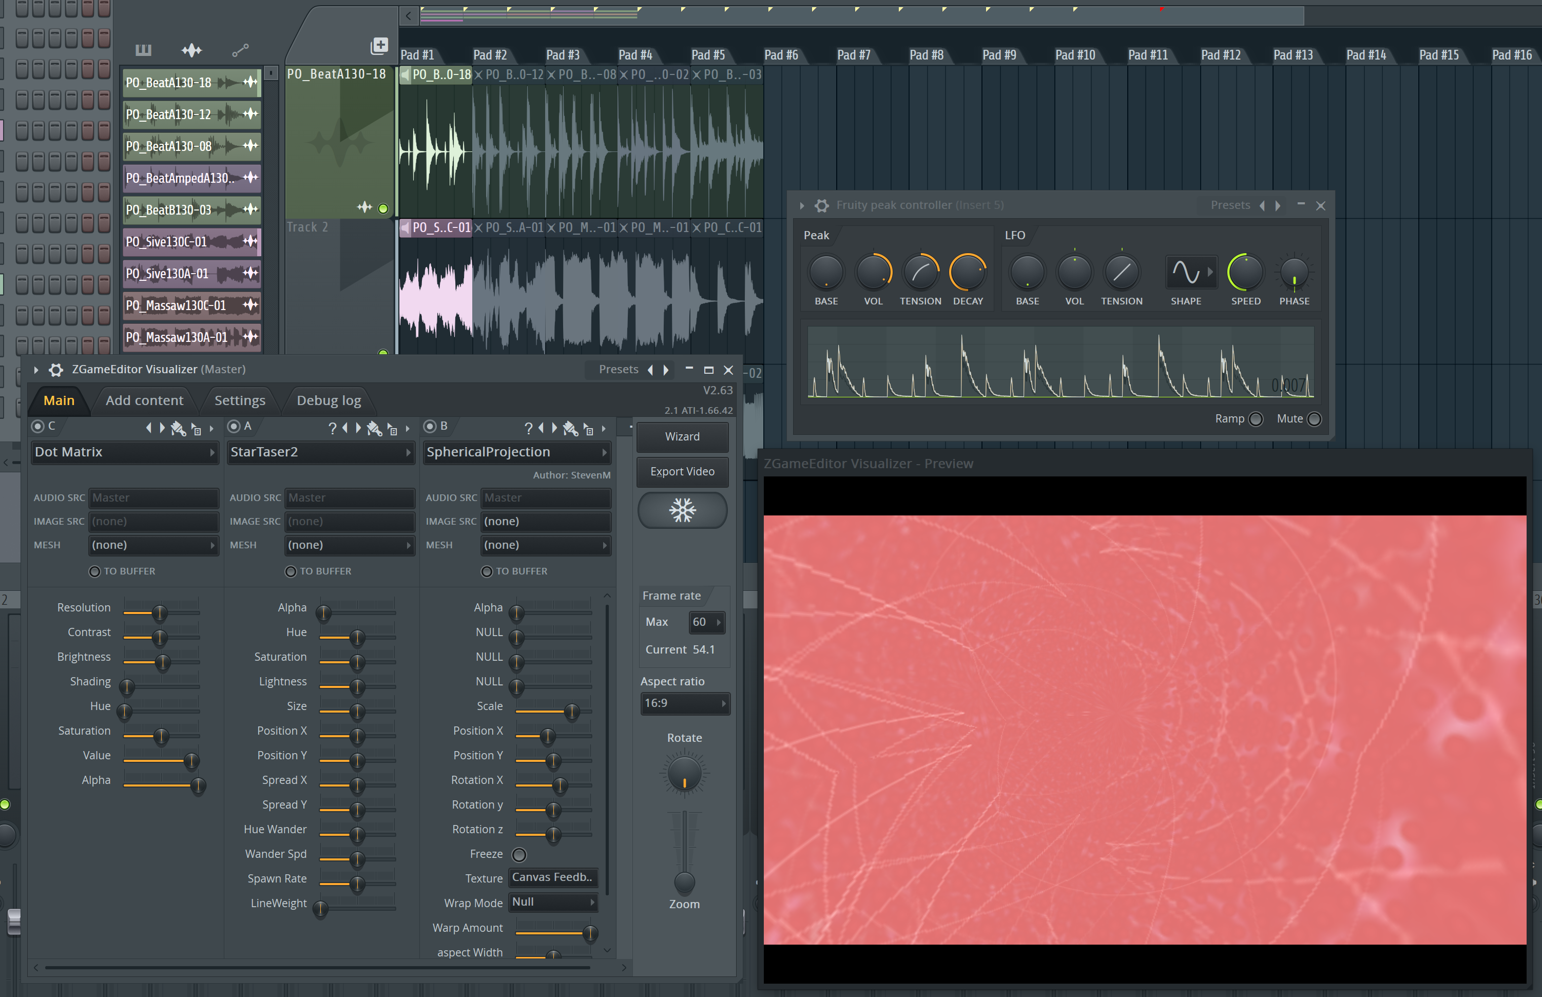Enable TO BUFFER on the Dot Matrix layer

(94, 571)
